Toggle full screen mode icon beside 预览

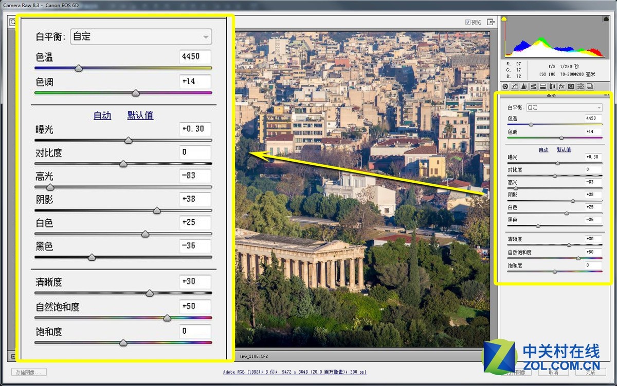491,22
